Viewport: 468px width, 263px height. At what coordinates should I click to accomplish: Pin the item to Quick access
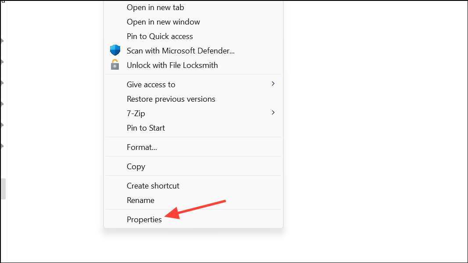point(160,36)
